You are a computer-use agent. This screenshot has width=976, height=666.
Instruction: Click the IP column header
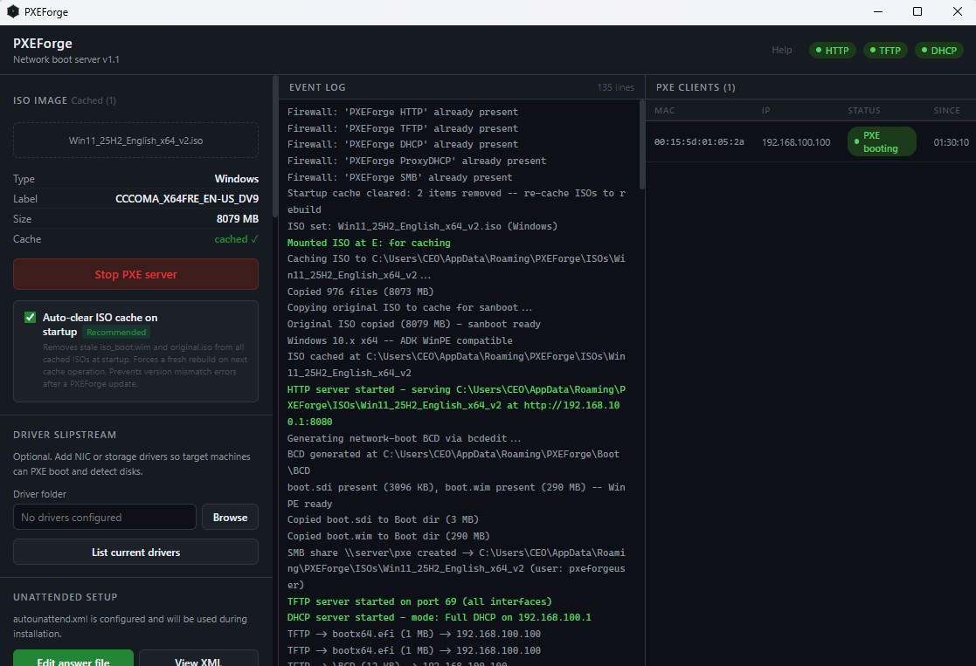[x=765, y=110]
